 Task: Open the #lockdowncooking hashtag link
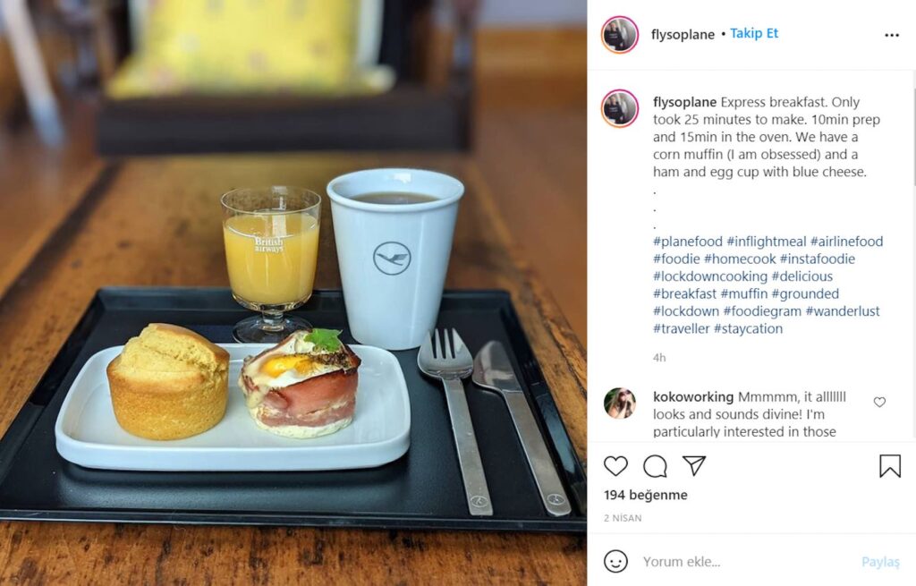click(710, 276)
